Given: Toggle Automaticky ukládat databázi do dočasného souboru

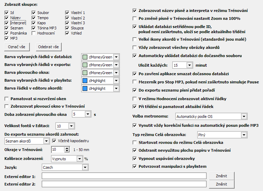Looking at the screenshot, I should tap(135, 56).
